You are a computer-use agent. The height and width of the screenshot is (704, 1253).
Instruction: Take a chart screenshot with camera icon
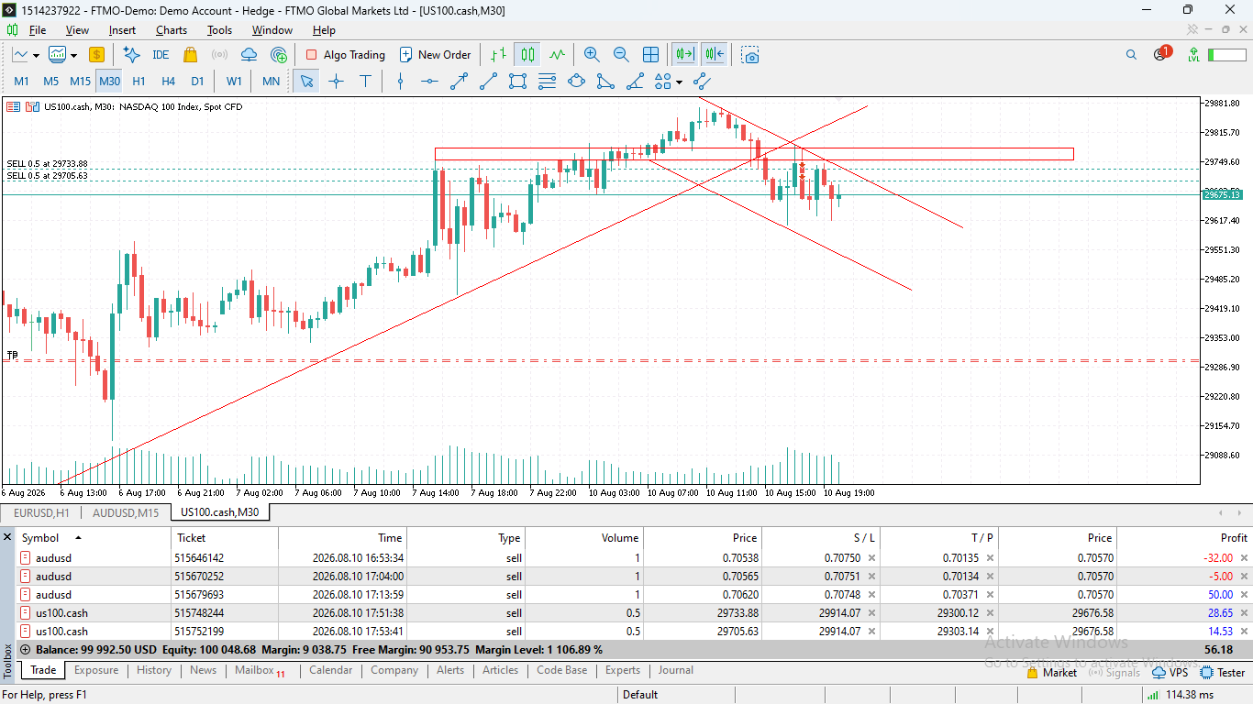click(751, 55)
